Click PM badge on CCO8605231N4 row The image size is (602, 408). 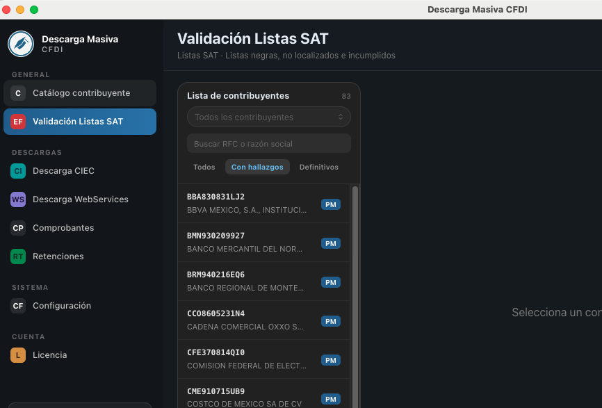point(331,321)
